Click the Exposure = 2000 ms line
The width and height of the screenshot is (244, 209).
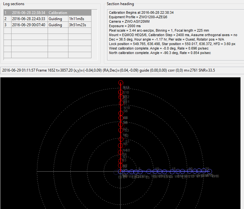point(125,26)
